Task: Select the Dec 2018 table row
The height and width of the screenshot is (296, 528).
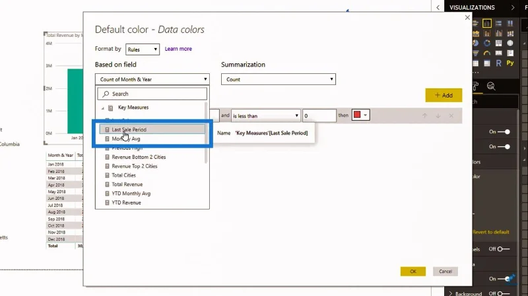Action: pos(64,239)
